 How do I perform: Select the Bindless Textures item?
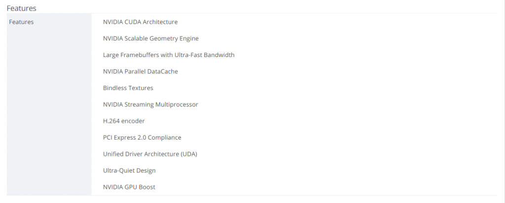click(128, 88)
